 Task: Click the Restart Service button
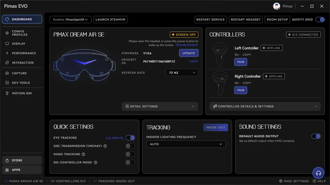point(211,20)
